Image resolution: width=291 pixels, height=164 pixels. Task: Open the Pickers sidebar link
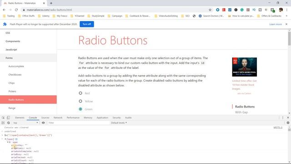pos(12,92)
